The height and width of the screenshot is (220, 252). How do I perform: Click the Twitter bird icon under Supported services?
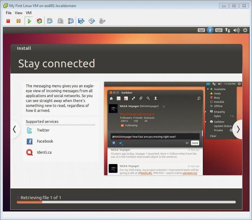pos(30,130)
